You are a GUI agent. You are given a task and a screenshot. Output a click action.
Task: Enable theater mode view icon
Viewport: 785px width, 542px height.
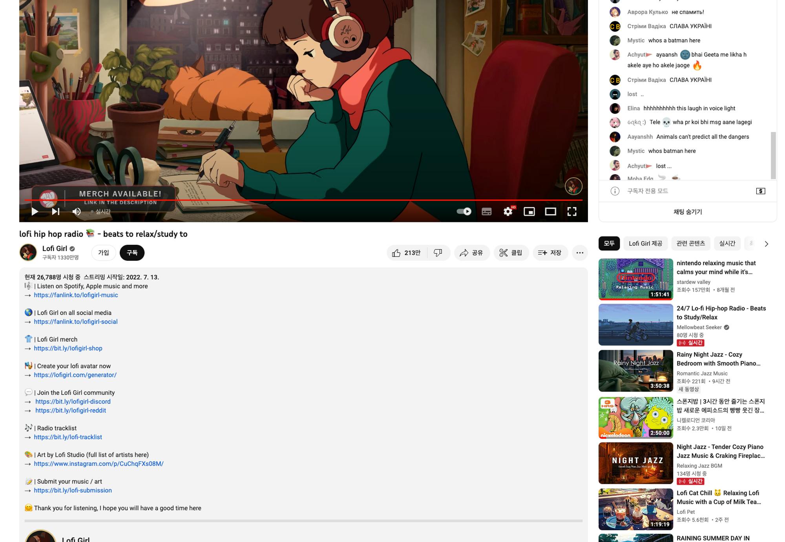click(550, 211)
